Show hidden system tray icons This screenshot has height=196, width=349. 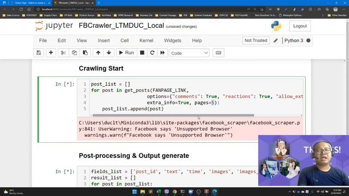290,192
